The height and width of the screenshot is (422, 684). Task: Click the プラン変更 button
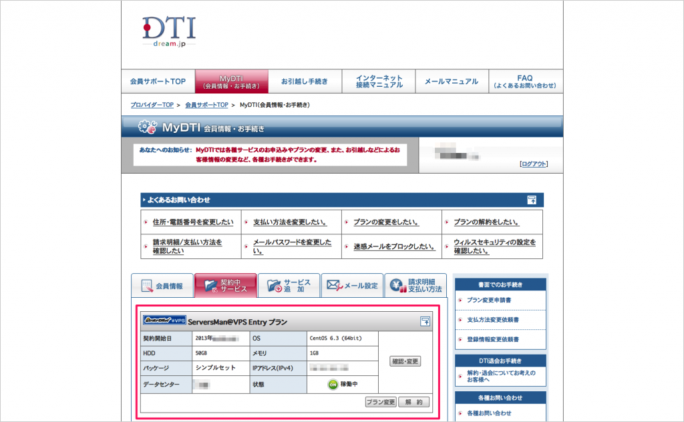coord(381,402)
